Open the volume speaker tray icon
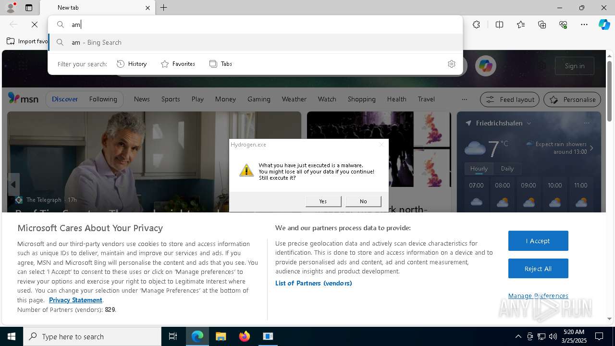615x346 pixels. [x=553, y=336]
